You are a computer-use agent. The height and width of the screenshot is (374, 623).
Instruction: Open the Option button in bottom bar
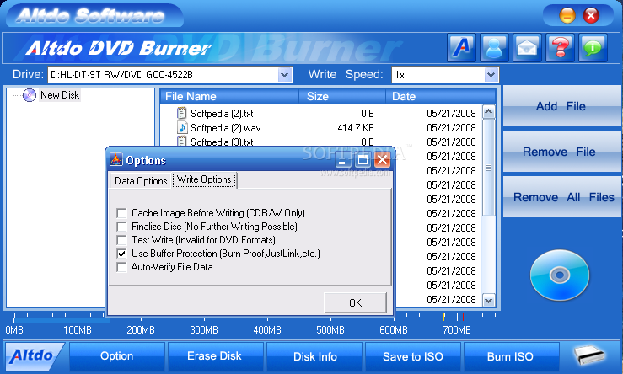click(117, 356)
